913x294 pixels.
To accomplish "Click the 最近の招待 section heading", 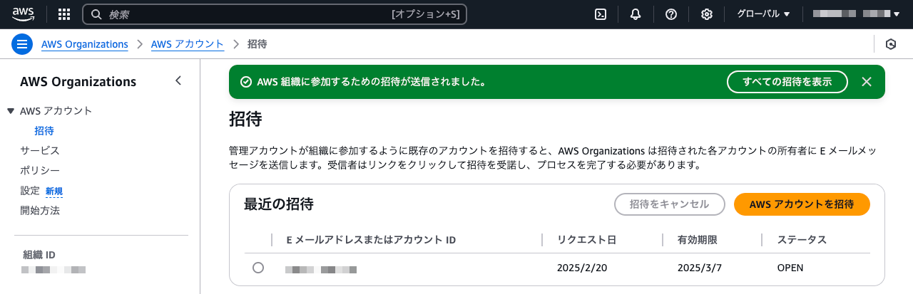I will (278, 204).
